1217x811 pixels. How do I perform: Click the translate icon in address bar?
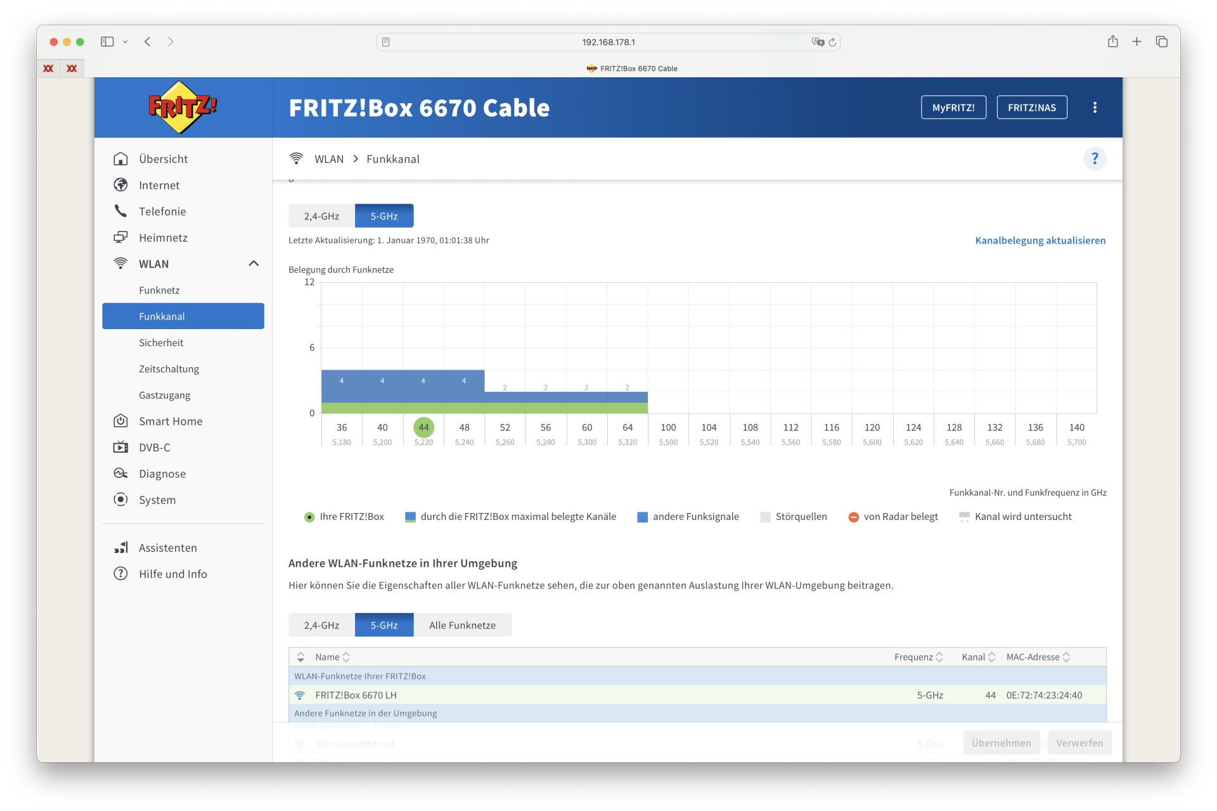click(x=818, y=42)
